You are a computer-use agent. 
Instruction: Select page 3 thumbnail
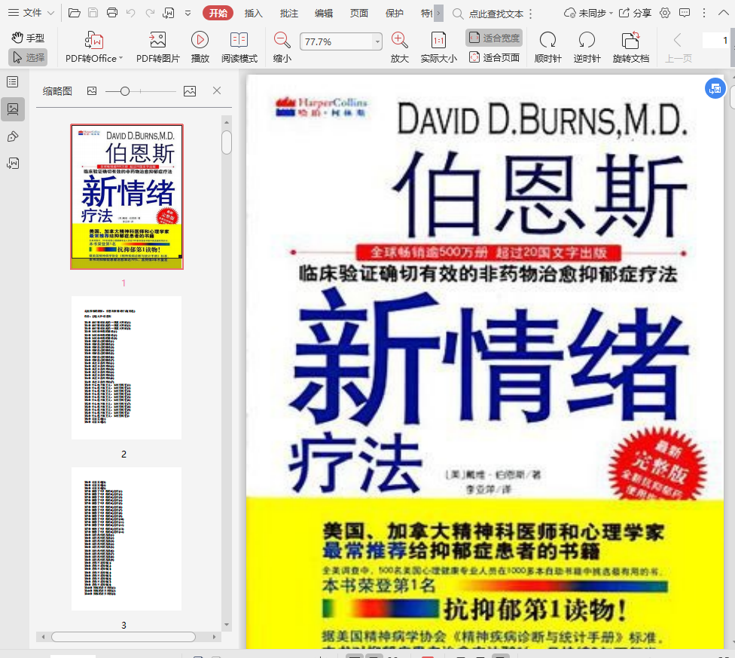click(x=127, y=539)
